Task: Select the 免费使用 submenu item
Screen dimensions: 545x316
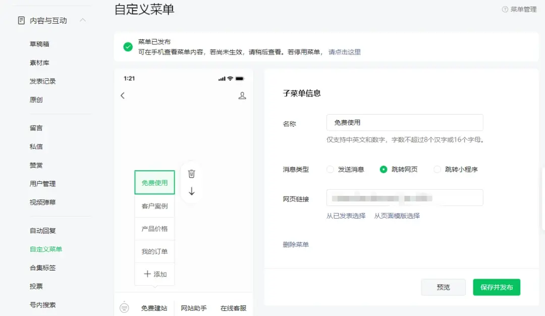Action: click(x=155, y=183)
